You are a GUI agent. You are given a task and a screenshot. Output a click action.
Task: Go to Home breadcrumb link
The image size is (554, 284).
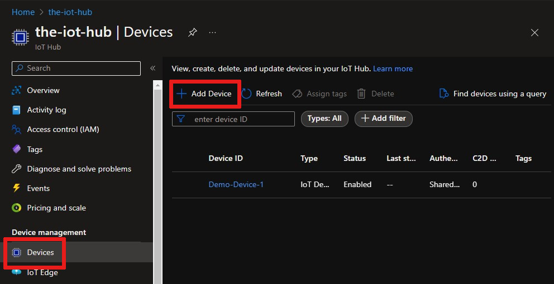coord(23,12)
